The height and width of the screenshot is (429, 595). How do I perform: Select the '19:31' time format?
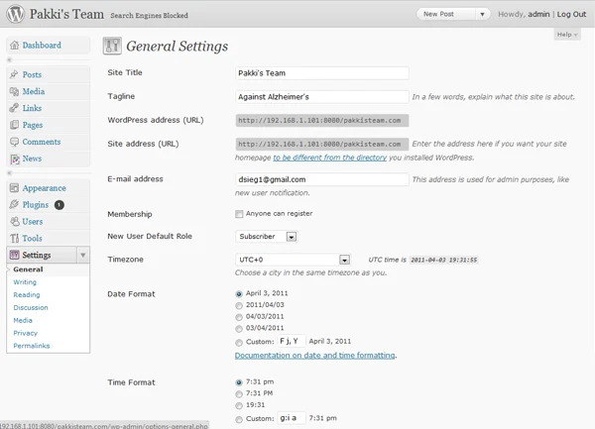tap(239, 406)
